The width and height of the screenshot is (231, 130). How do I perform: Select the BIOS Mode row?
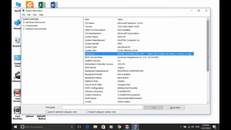pyautogui.click(x=139, y=68)
